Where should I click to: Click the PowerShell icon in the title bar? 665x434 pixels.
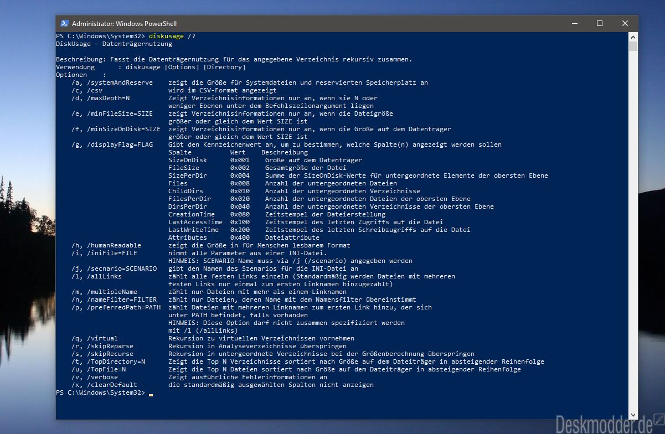65,23
